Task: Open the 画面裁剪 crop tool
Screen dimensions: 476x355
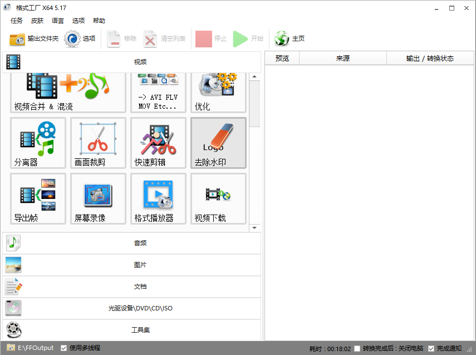Action: click(x=98, y=143)
